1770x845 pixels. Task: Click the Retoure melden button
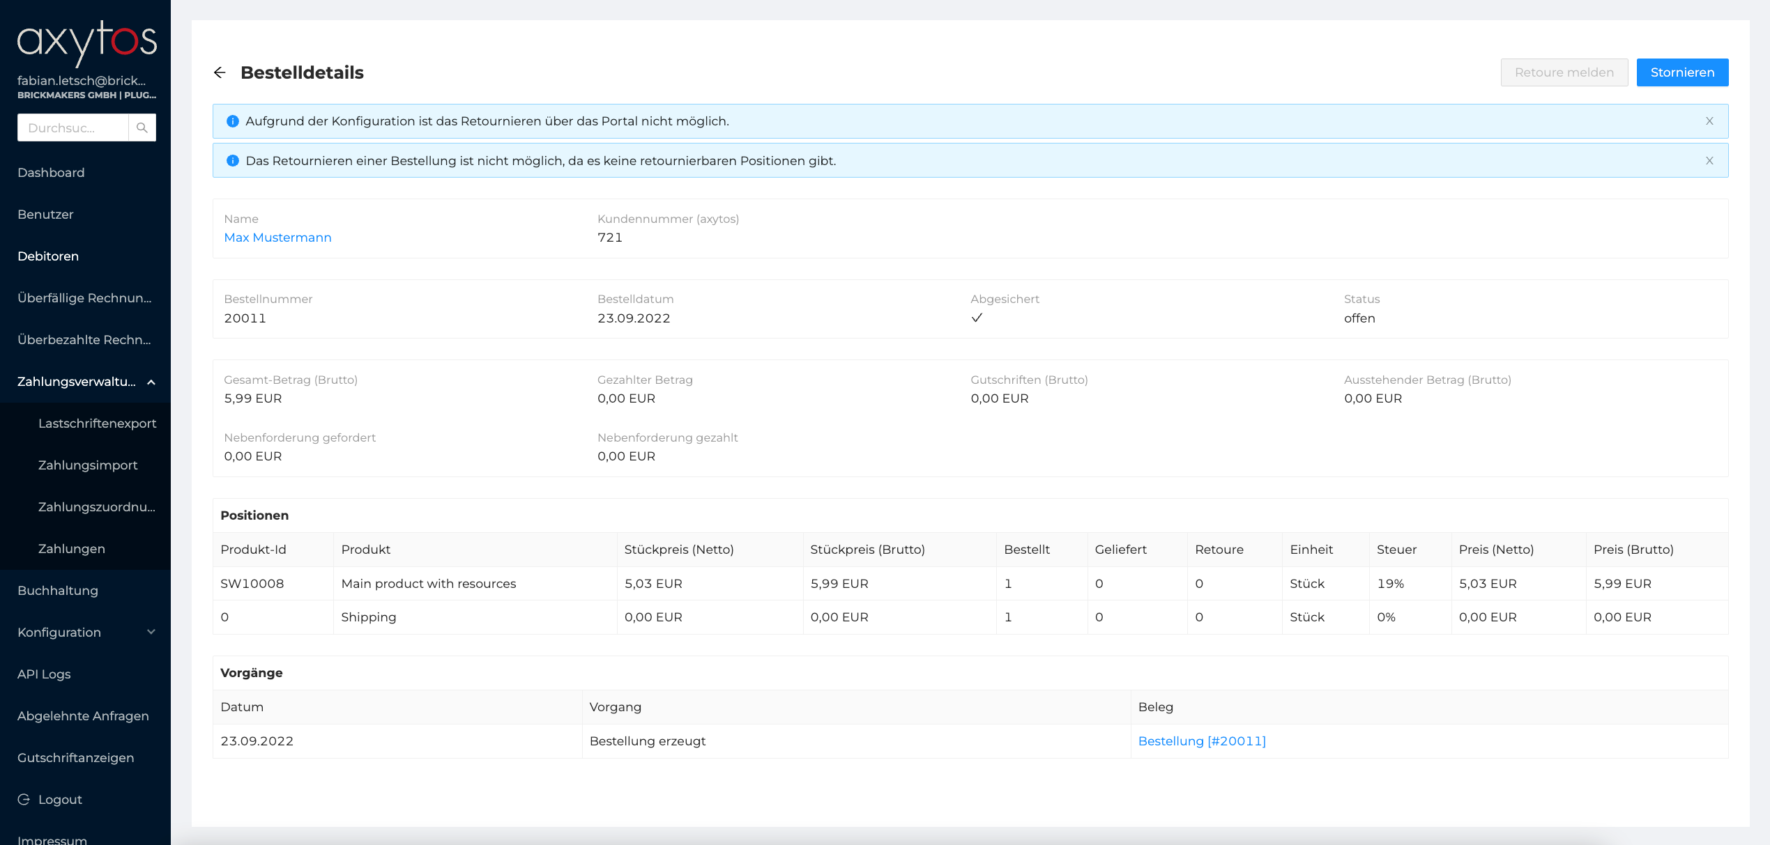pyautogui.click(x=1564, y=72)
